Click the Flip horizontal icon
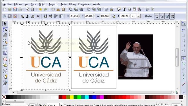This screenshot has width=188, height=106. pos(33,16)
